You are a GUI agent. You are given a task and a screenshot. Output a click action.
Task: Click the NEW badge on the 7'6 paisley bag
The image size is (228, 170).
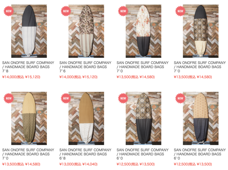click(x=66, y=11)
